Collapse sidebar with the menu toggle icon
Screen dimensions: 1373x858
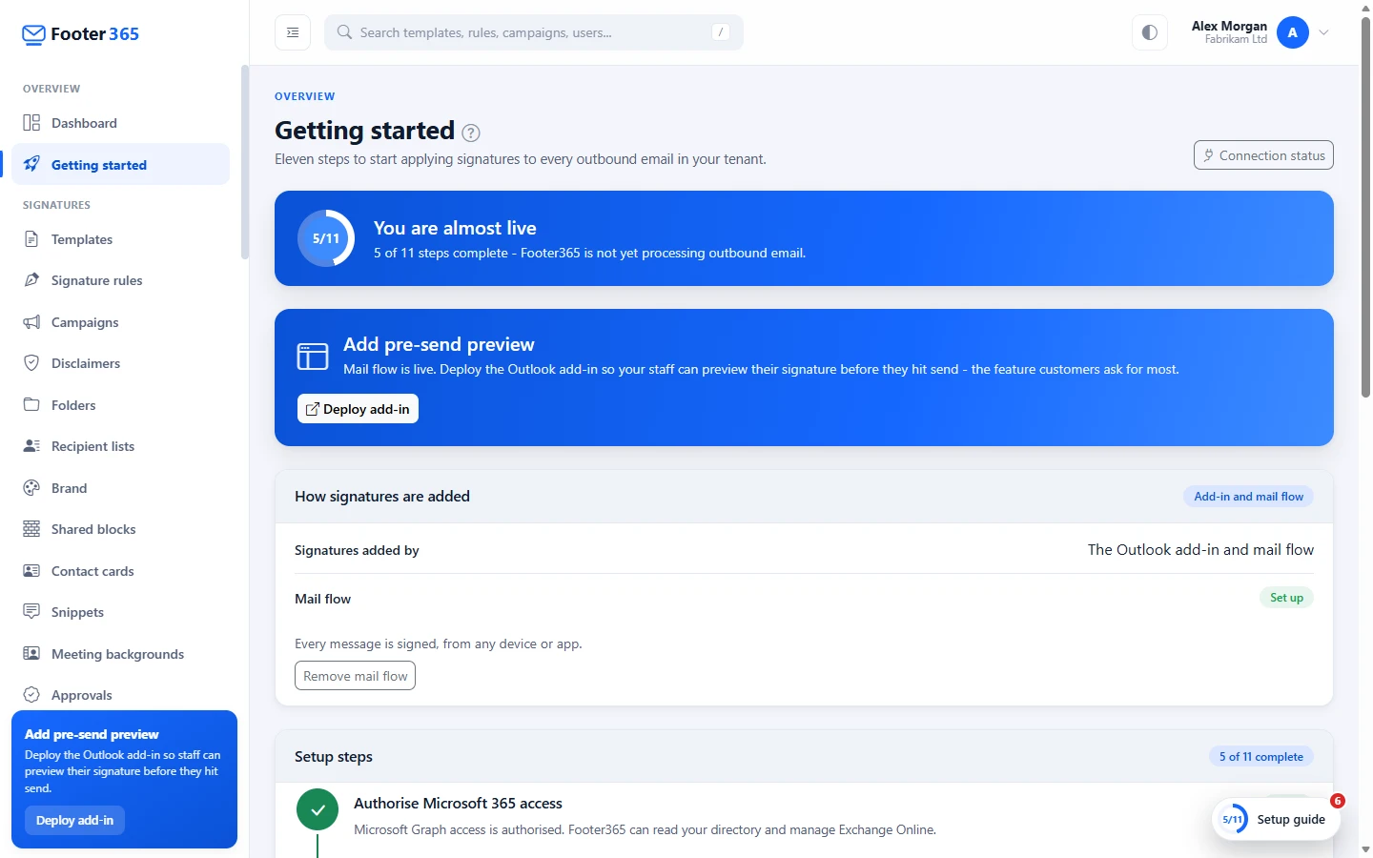click(x=293, y=32)
